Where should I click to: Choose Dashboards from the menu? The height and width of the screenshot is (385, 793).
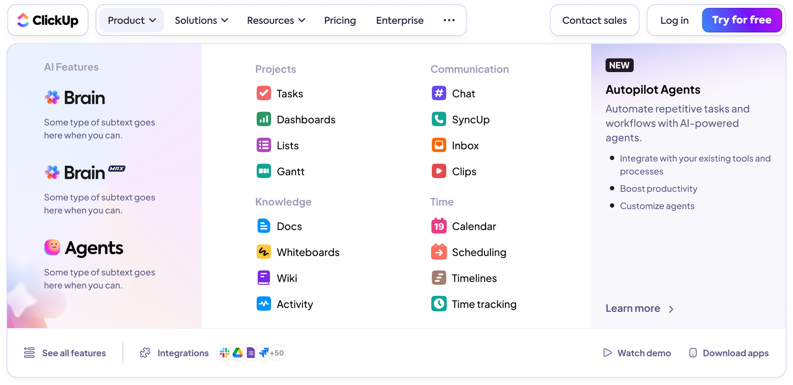[x=296, y=119]
